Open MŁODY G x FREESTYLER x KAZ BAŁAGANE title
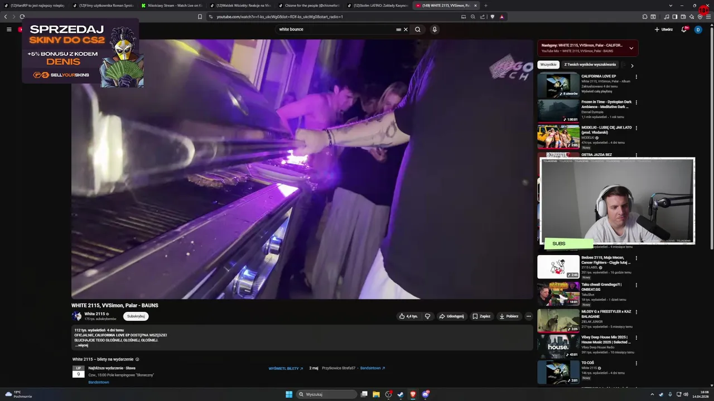 tap(606, 314)
